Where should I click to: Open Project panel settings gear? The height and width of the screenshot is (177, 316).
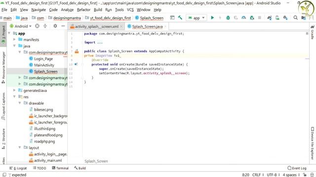click(x=55, y=26)
